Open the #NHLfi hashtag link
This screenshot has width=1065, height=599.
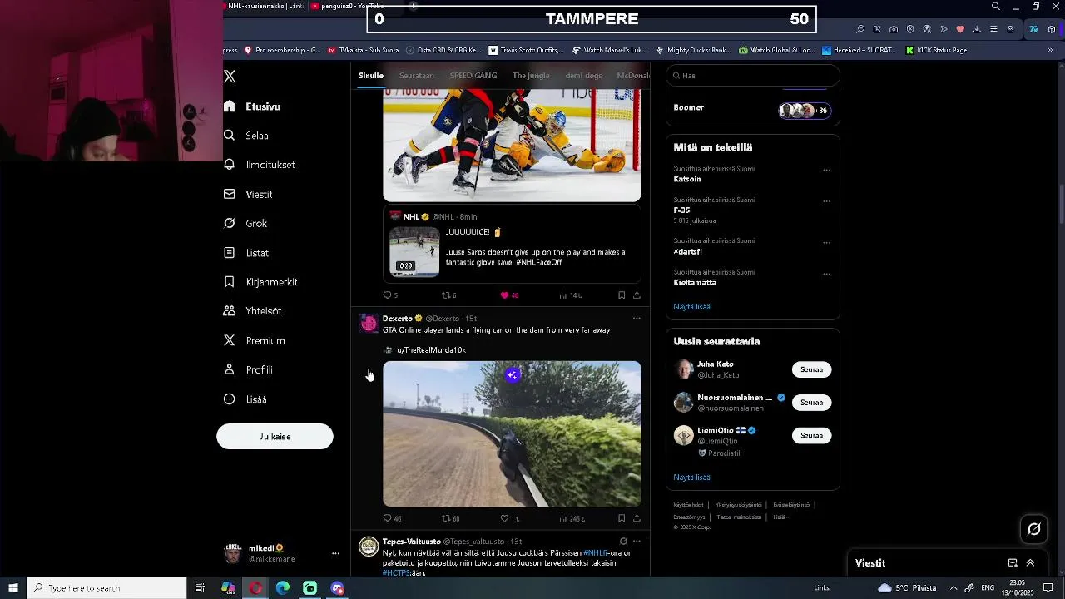595,553
